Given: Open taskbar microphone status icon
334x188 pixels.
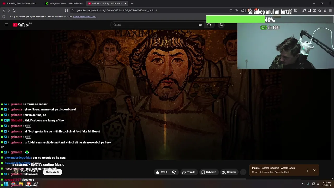Looking at the screenshot, I should pos(308,184).
